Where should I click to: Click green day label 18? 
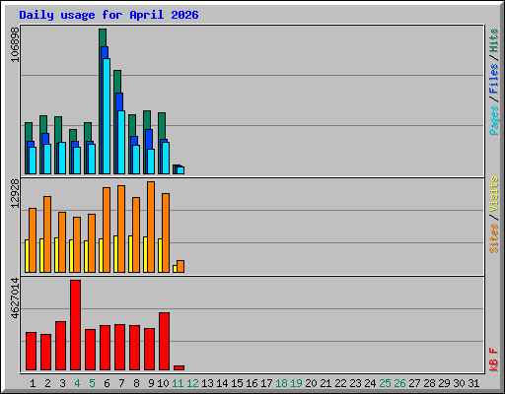click(281, 383)
